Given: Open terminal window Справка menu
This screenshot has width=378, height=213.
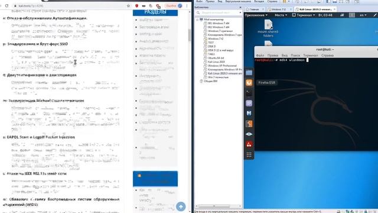Looking at the screenshot, I should pos(327,55).
